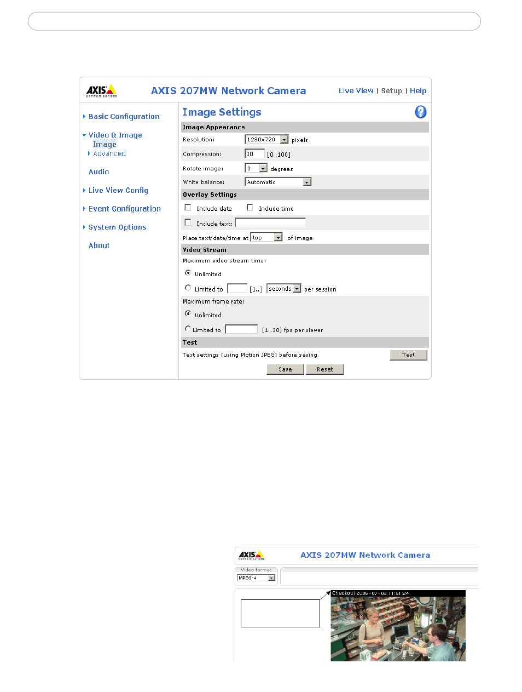Image resolution: width=522 pixels, height=692 pixels.
Task: Expand the Basic Configuration menu
Action: point(124,117)
